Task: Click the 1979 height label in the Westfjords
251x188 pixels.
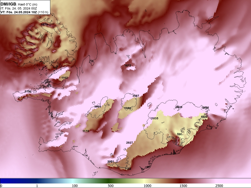Action: tap(44, 25)
